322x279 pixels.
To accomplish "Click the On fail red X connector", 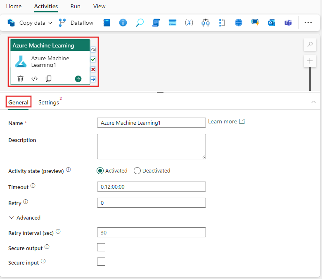I will click(93, 69).
